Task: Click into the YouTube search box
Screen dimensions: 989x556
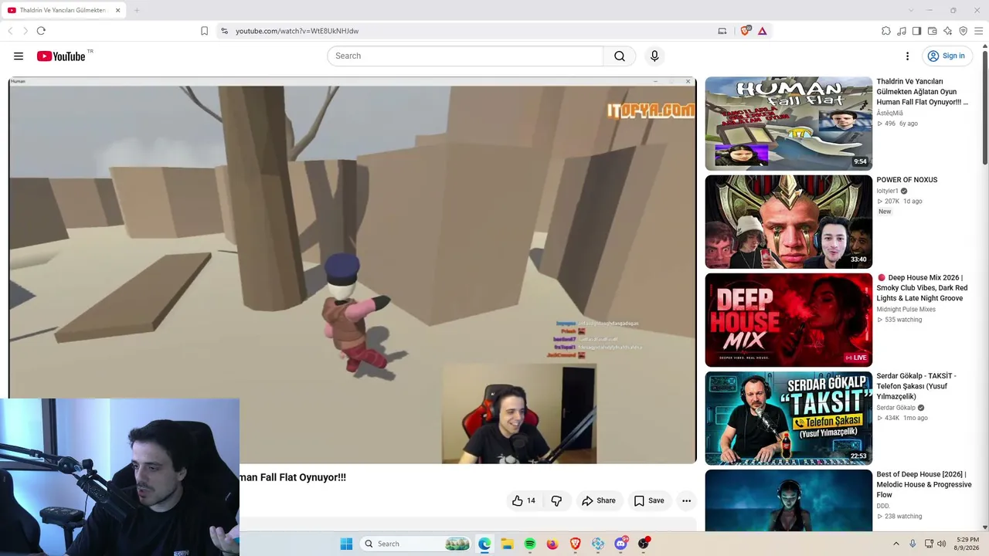Action: (x=465, y=56)
